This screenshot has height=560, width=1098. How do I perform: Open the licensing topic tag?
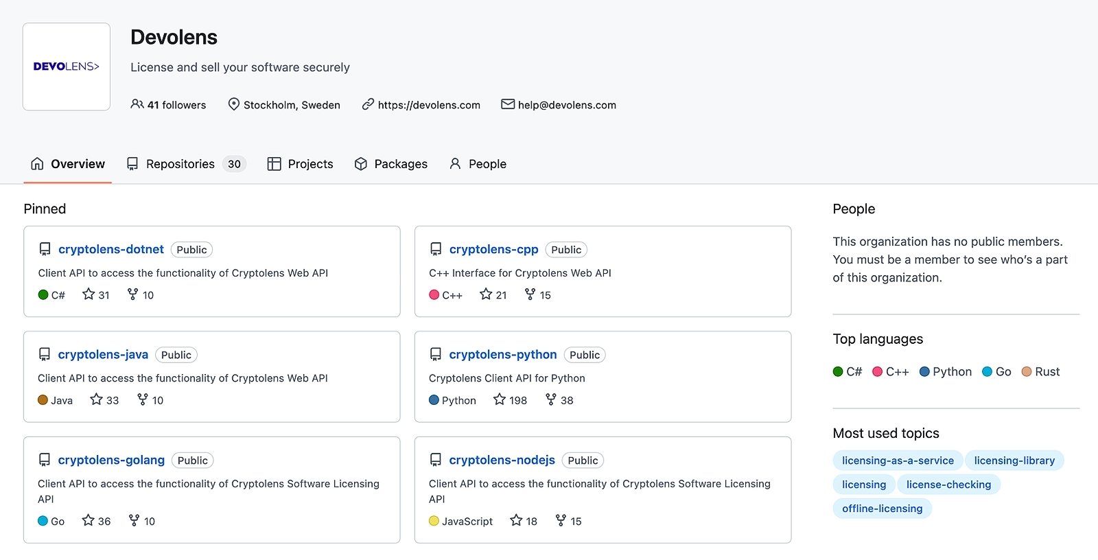[x=864, y=485]
